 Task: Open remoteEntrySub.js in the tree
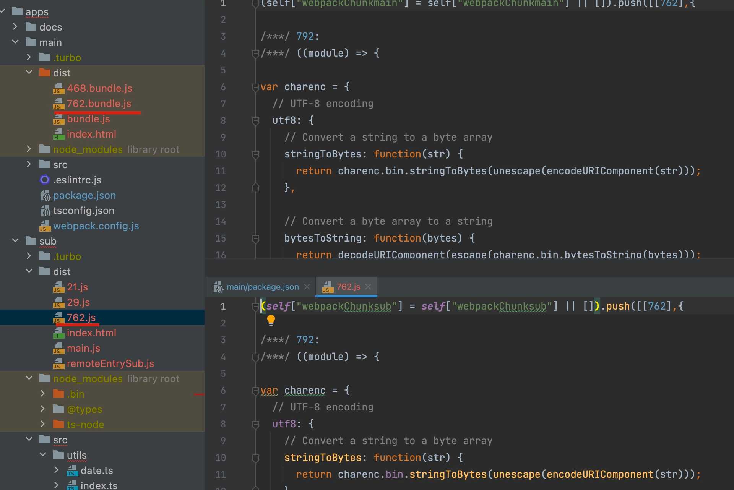tap(110, 363)
